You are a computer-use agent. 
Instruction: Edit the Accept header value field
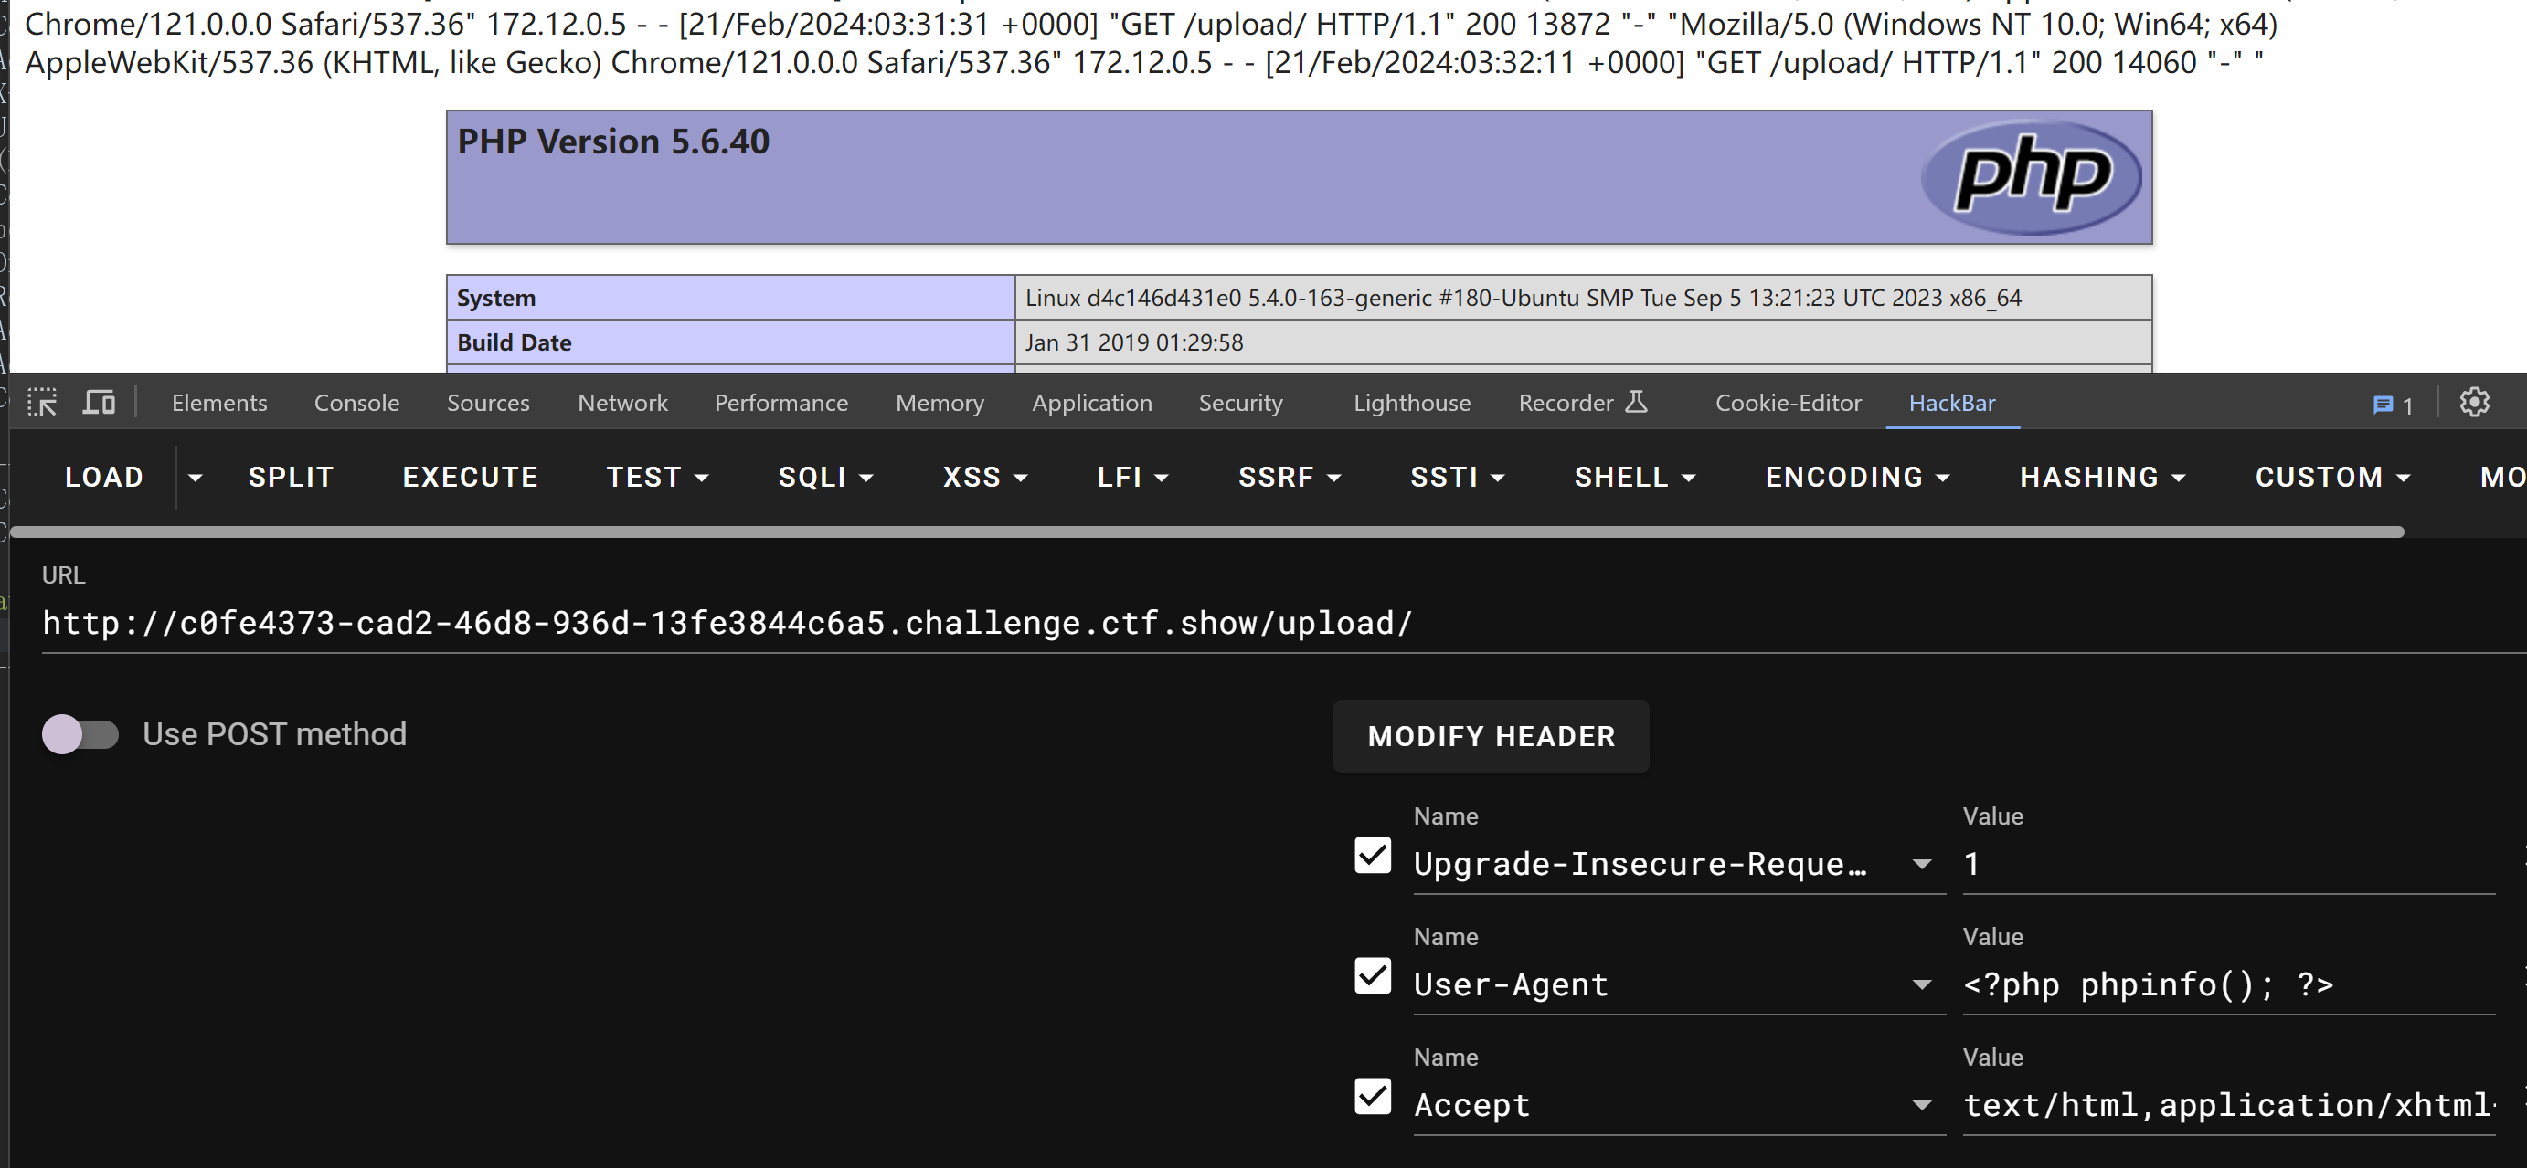2228,1105
